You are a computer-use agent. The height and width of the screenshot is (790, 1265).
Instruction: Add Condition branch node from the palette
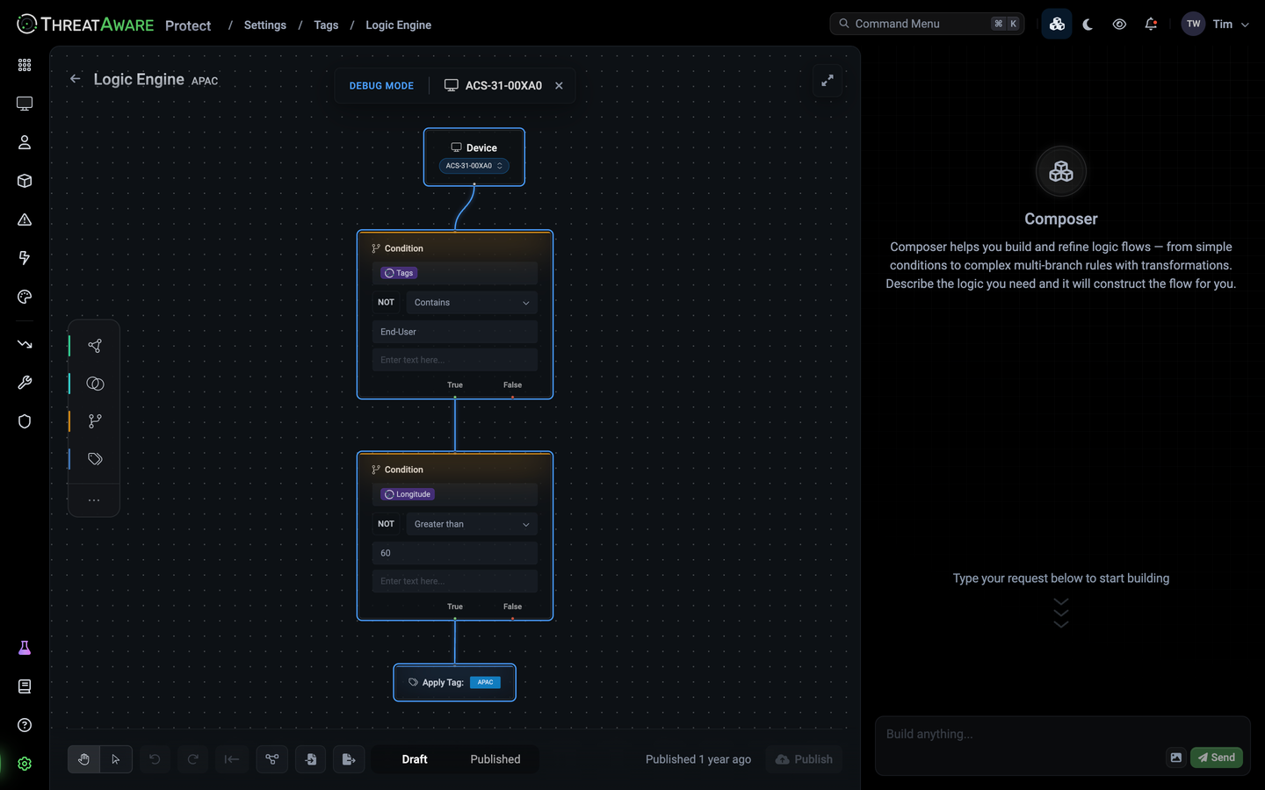point(95,421)
